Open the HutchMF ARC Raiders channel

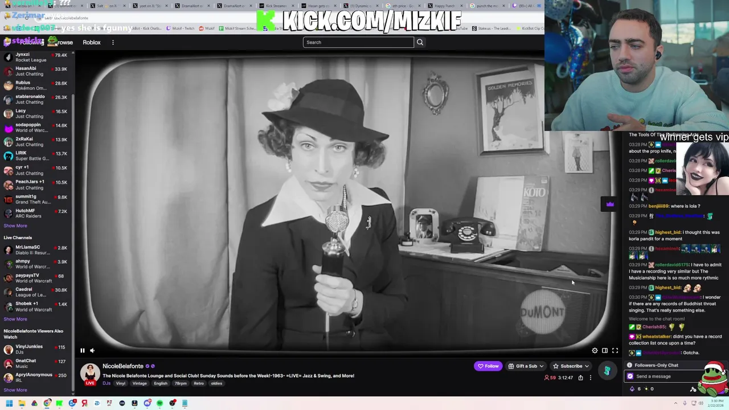pos(36,213)
